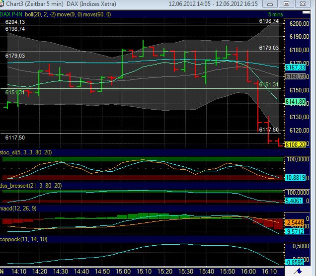Click the 6179,03 label next to 6180,00 axis

(269, 48)
